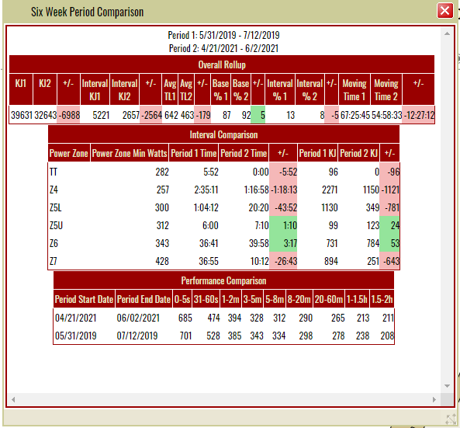Click the Period End Date column header
The width and height of the screenshot is (460, 428).
[144, 299]
